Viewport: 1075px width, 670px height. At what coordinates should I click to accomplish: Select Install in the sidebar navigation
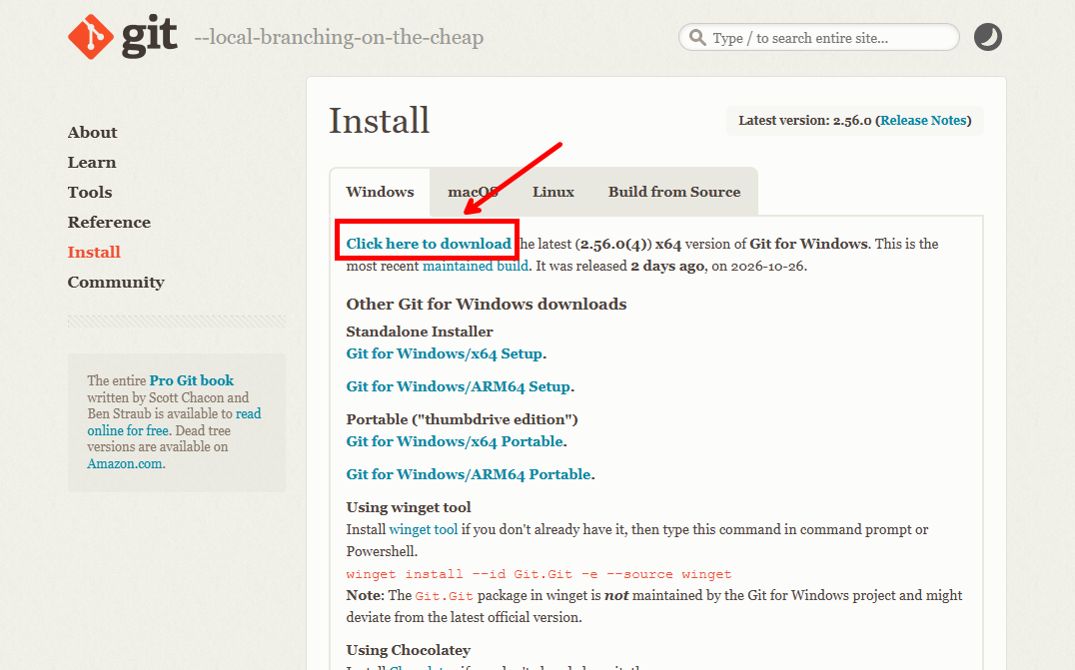click(x=94, y=252)
